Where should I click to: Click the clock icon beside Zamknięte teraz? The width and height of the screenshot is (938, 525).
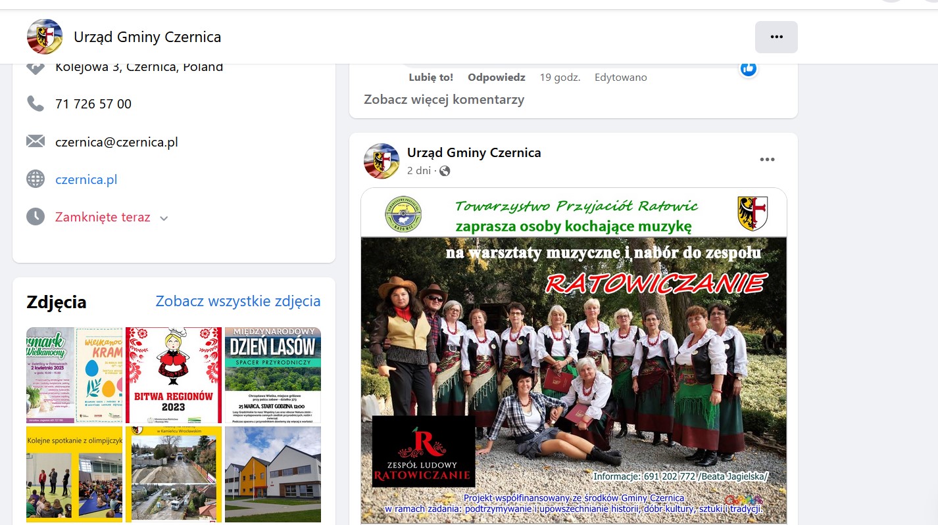coord(35,217)
